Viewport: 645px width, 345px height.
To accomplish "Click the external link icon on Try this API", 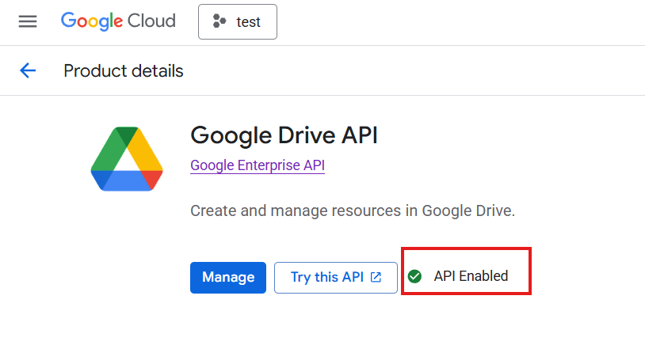I will click(x=376, y=277).
